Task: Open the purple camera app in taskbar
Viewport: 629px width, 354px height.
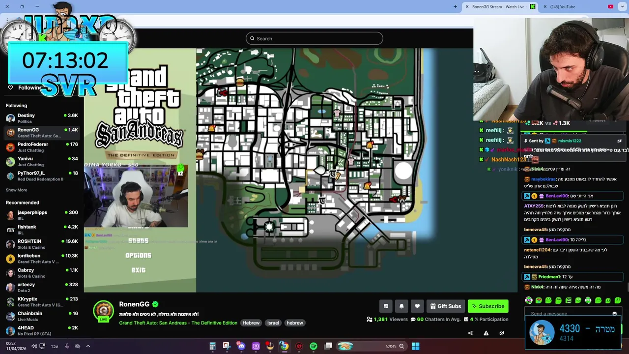Action: coord(256,346)
